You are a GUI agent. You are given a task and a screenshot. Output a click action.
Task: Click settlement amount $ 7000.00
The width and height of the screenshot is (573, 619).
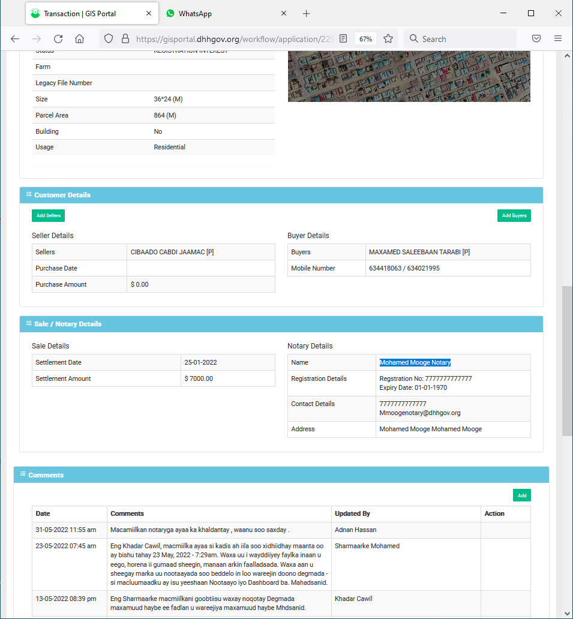[x=199, y=378]
